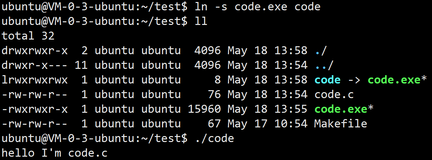Image resolution: width=432 pixels, height=160 pixels.
Task: Click the green 'code.exe*' symlink target
Action: [397, 80]
